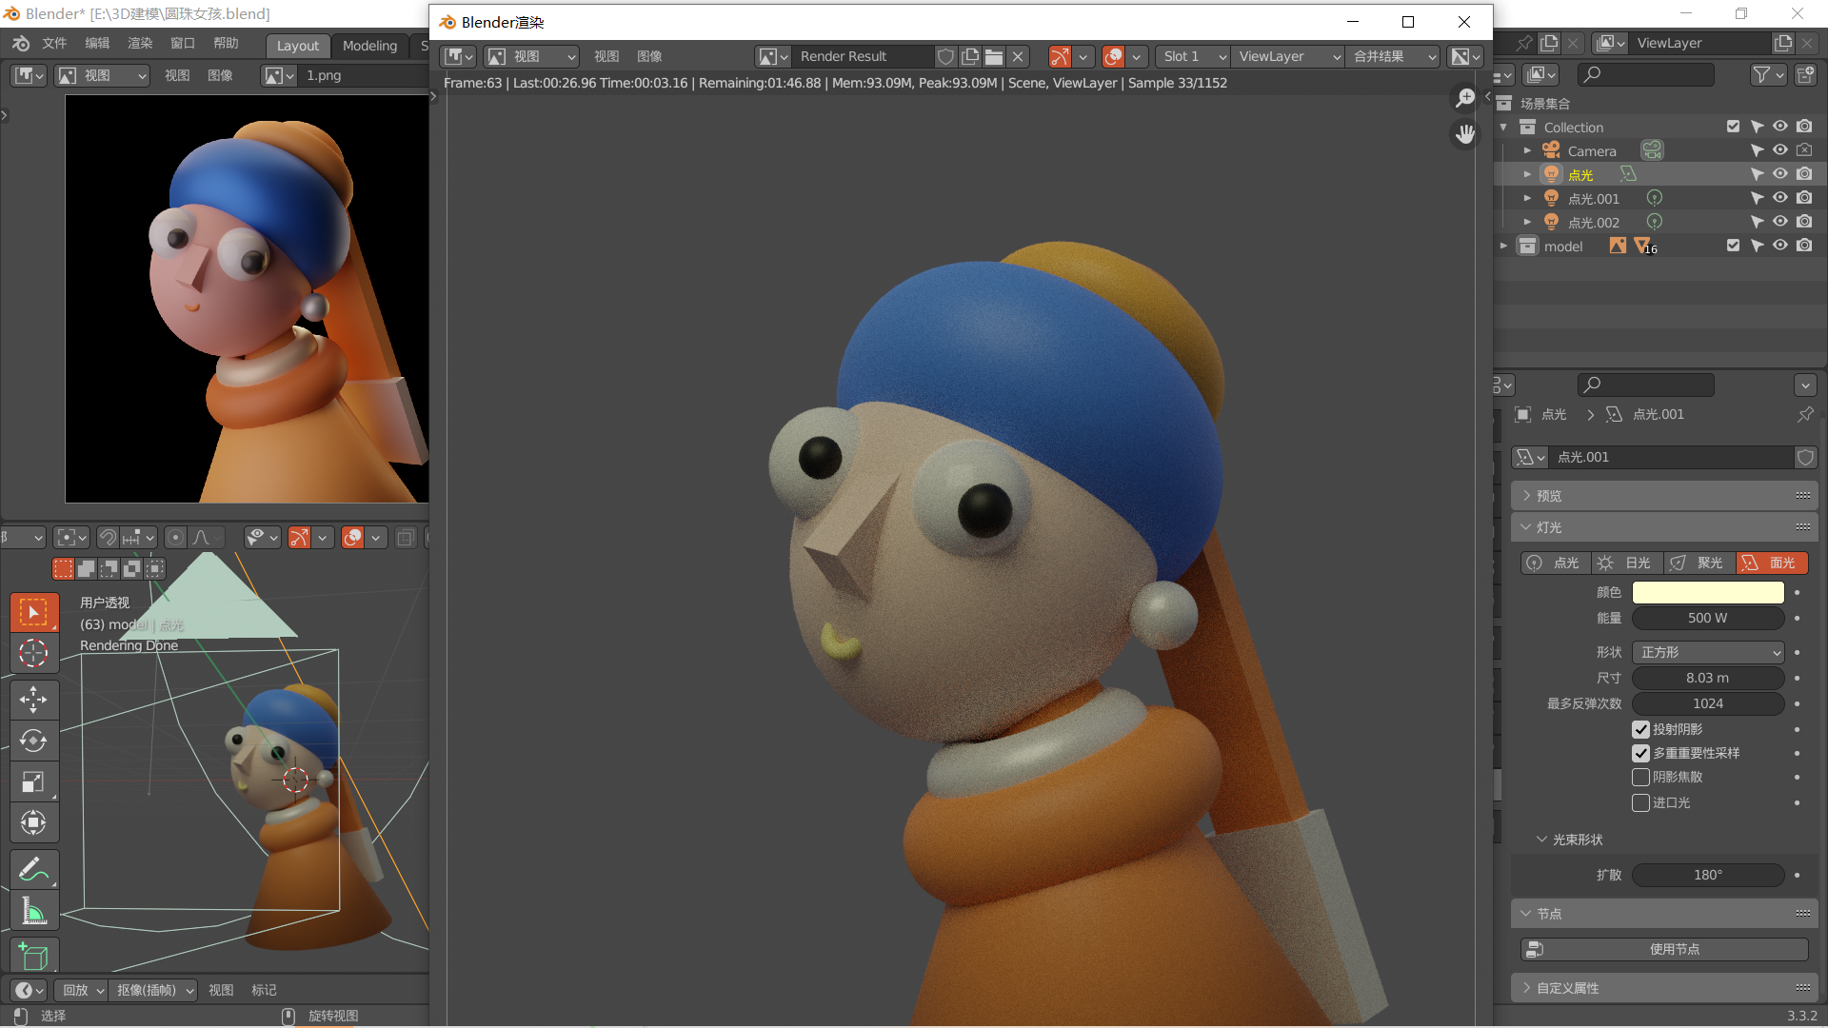This screenshot has width=1828, height=1028.
Task: Uncheck 投射阴影 checkbox
Action: click(1640, 729)
